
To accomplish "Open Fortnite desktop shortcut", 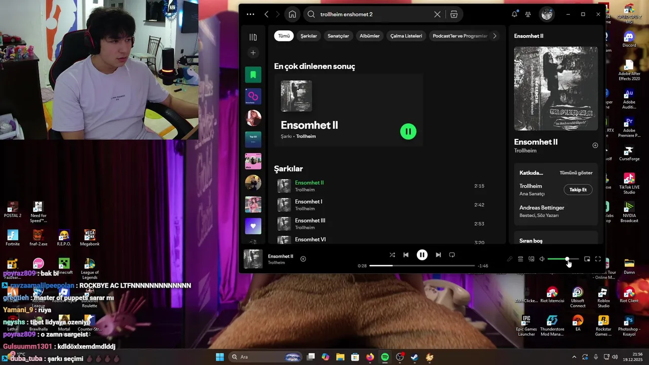I will [13, 238].
